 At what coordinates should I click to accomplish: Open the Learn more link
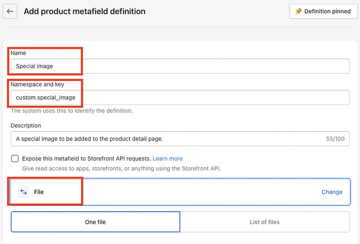[167, 158]
